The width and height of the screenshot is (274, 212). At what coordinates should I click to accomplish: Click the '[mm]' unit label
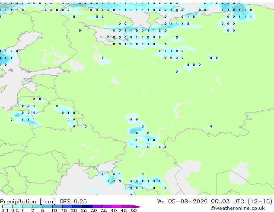[x=48, y=202]
